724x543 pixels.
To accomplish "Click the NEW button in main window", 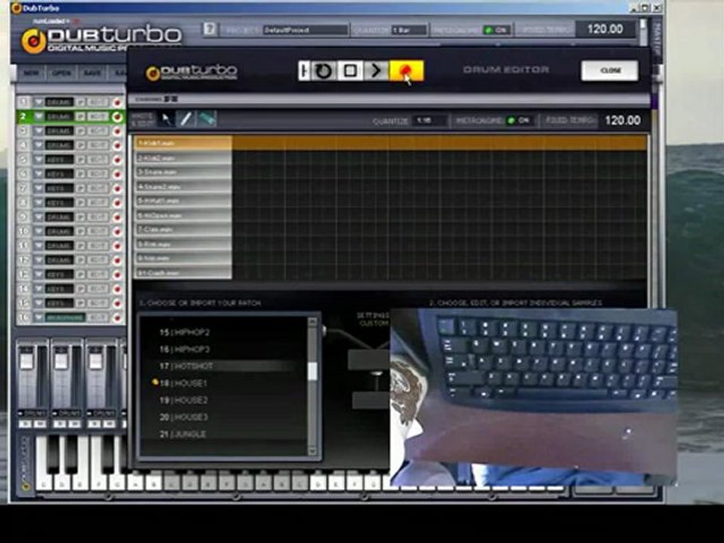I will point(32,73).
